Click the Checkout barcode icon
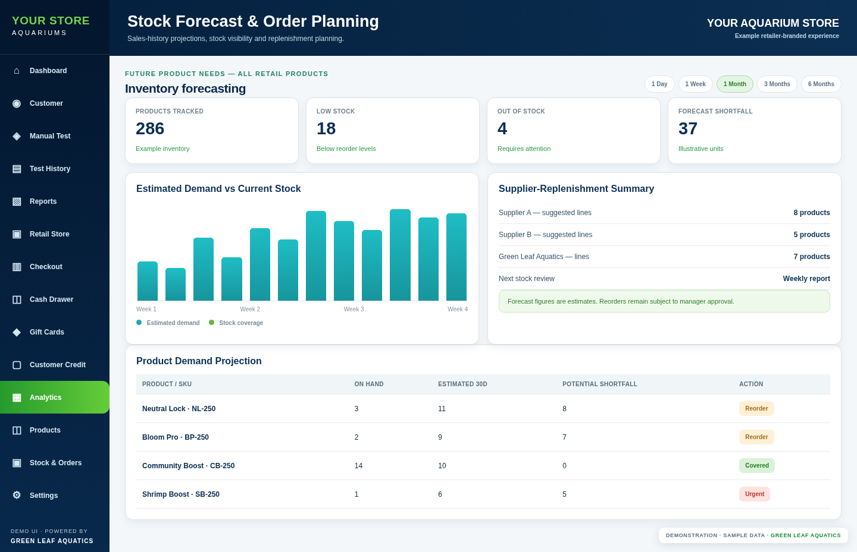The image size is (857, 552). (x=17, y=267)
